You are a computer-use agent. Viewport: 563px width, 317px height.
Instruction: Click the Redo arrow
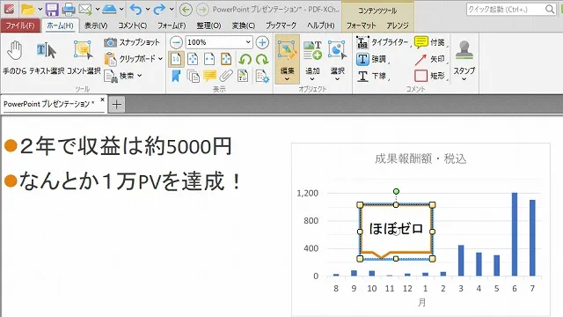159,9
